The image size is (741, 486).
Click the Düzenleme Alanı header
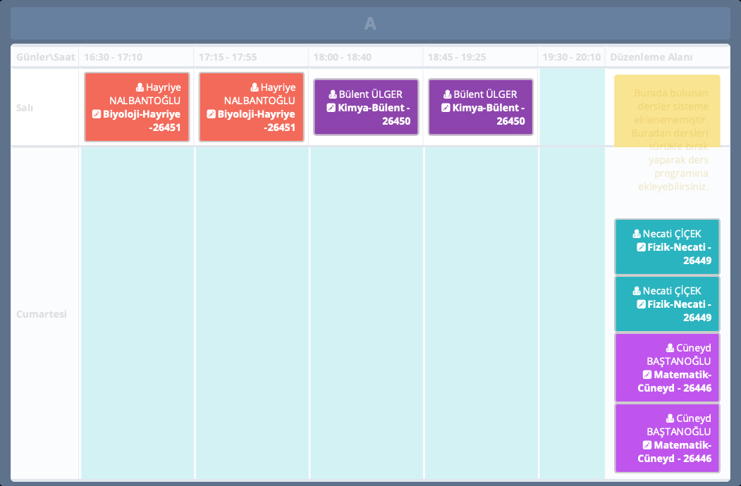[651, 57]
